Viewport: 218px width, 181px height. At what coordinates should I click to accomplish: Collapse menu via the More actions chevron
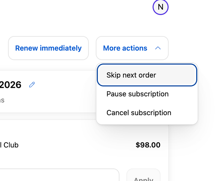pos(158,48)
